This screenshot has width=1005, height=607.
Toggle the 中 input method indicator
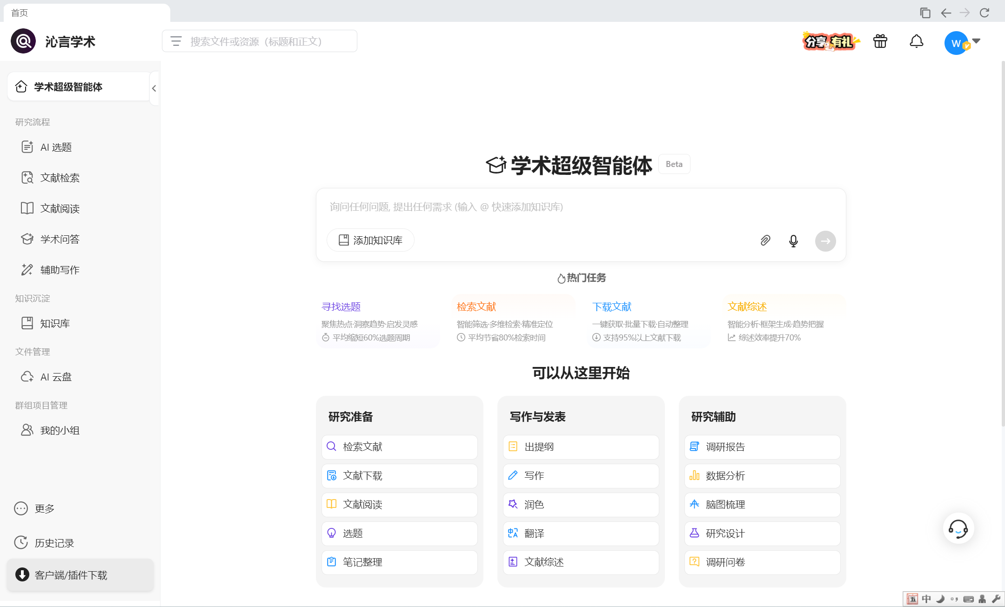tap(926, 599)
